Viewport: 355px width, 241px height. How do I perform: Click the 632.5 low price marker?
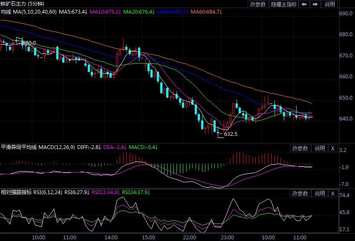click(231, 134)
